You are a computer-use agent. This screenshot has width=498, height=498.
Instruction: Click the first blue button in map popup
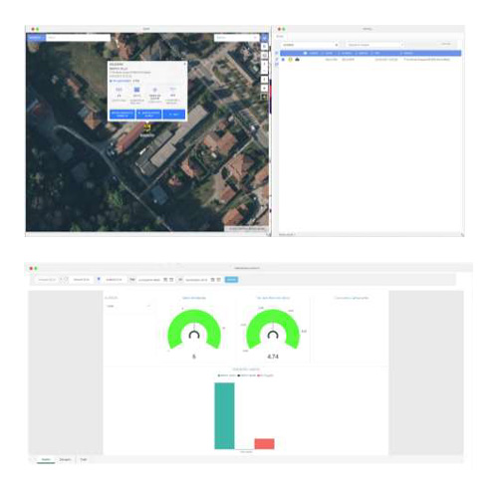point(123,115)
